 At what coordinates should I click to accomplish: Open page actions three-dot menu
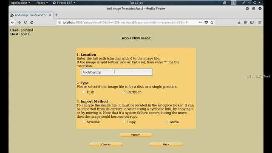[x=201, y=23]
